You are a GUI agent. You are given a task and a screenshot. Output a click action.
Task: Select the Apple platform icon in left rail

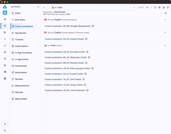point(5,26)
